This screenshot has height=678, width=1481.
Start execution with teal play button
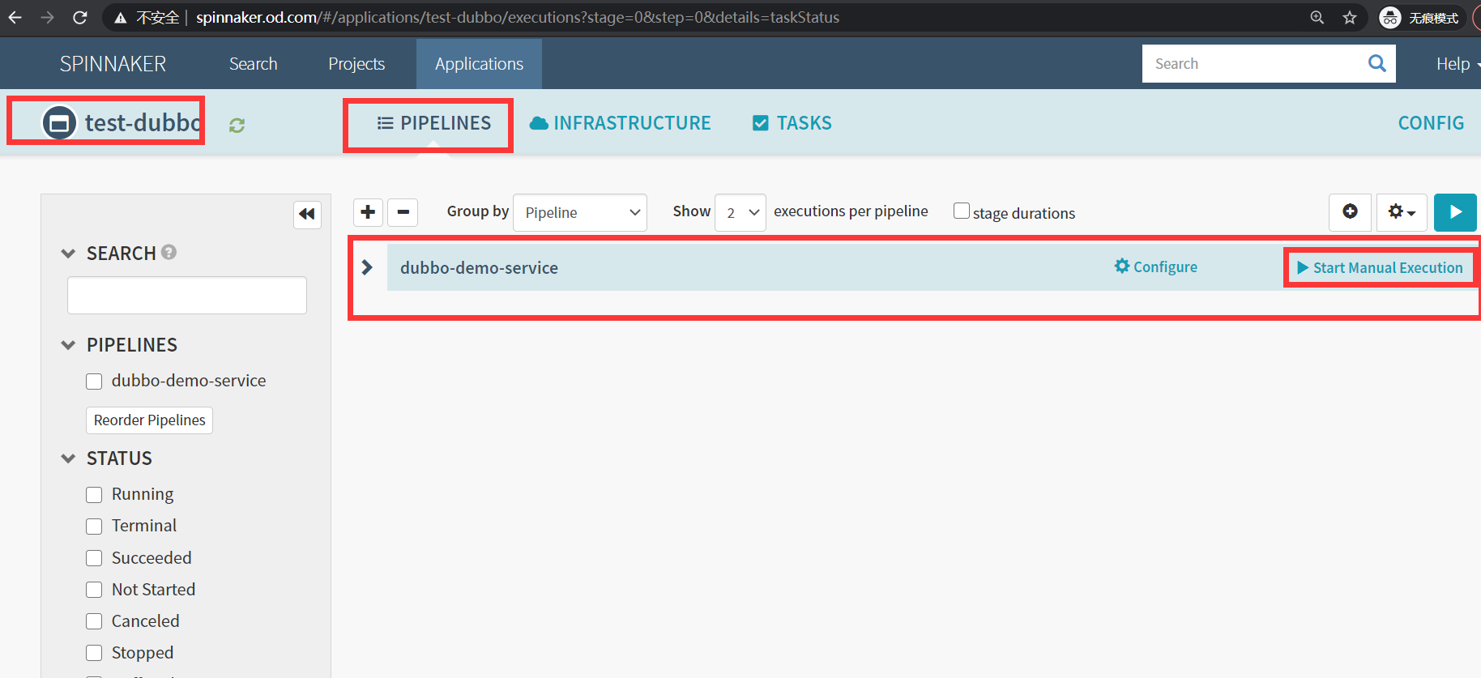point(1455,212)
